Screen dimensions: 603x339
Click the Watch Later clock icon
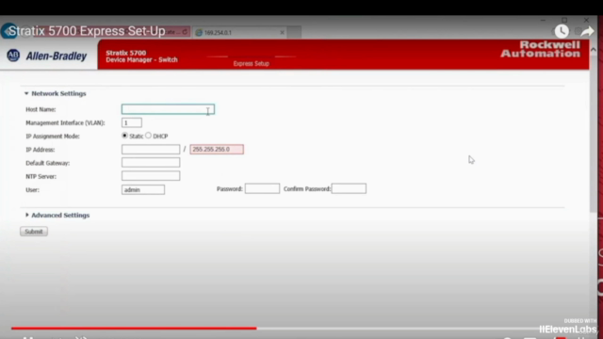tap(562, 31)
